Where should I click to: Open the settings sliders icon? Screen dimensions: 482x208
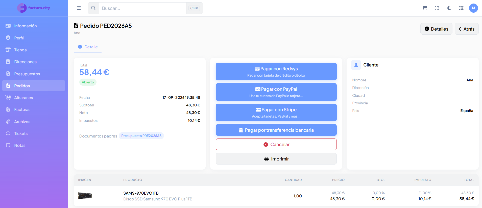click(461, 8)
